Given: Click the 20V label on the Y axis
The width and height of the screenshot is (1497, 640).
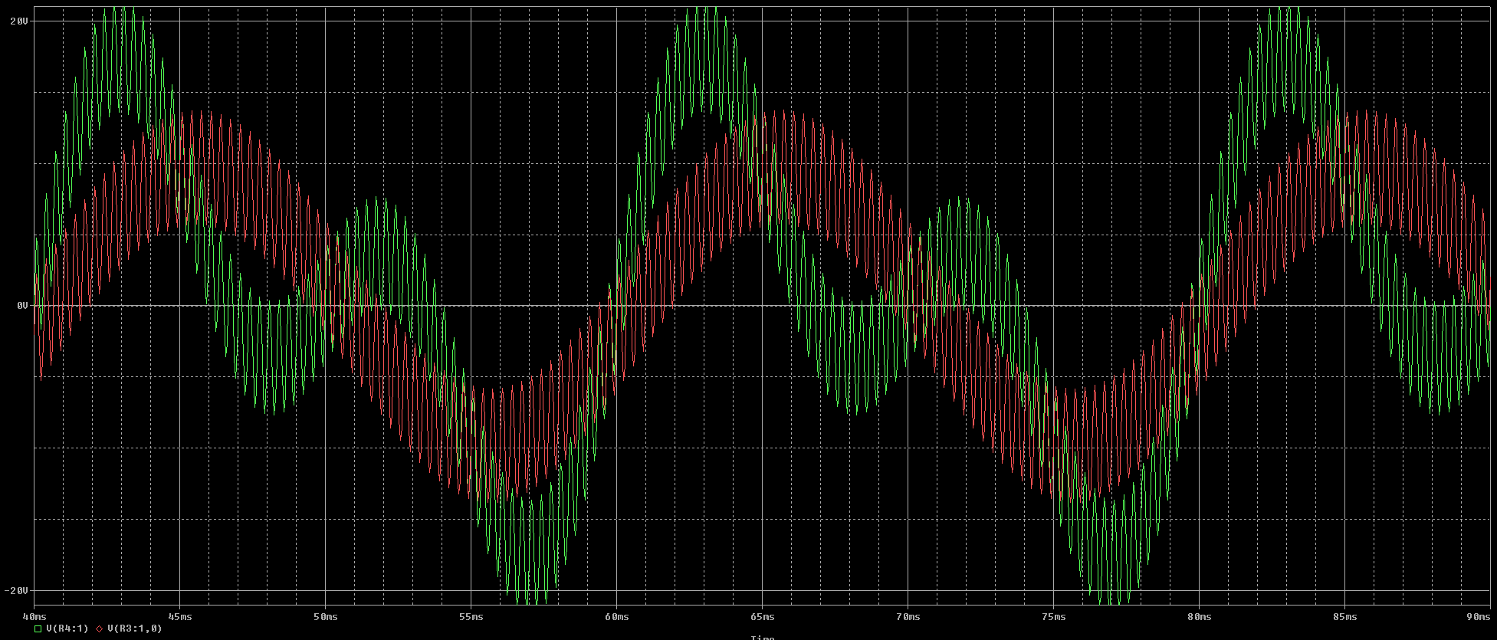Looking at the screenshot, I should 19,21.
